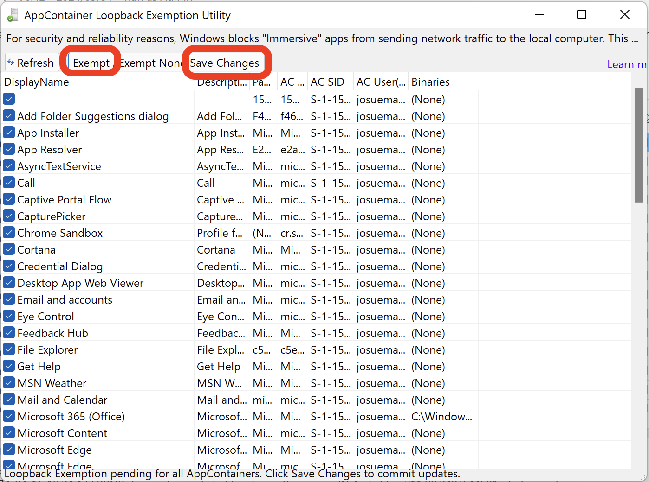The image size is (649, 482).
Task: Save changes to loopback exemptions
Action: 225,63
